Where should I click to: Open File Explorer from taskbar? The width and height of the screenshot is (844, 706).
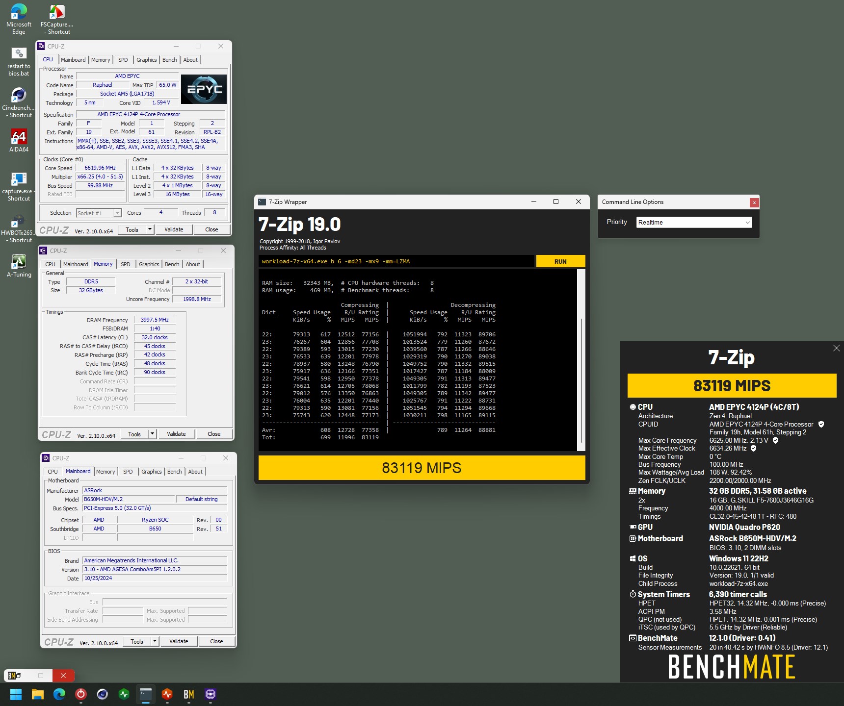[38, 694]
